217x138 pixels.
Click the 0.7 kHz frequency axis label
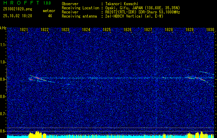point(3,114)
